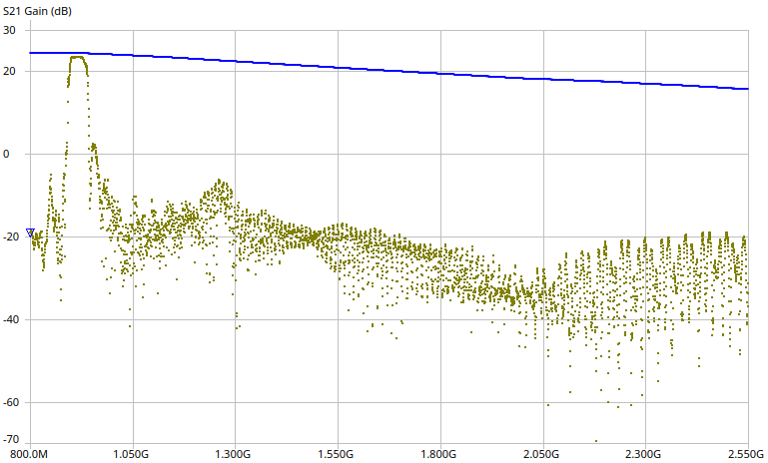Click the 0 y-axis label
Screen dimensions: 768x463
[x=6, y=154]
